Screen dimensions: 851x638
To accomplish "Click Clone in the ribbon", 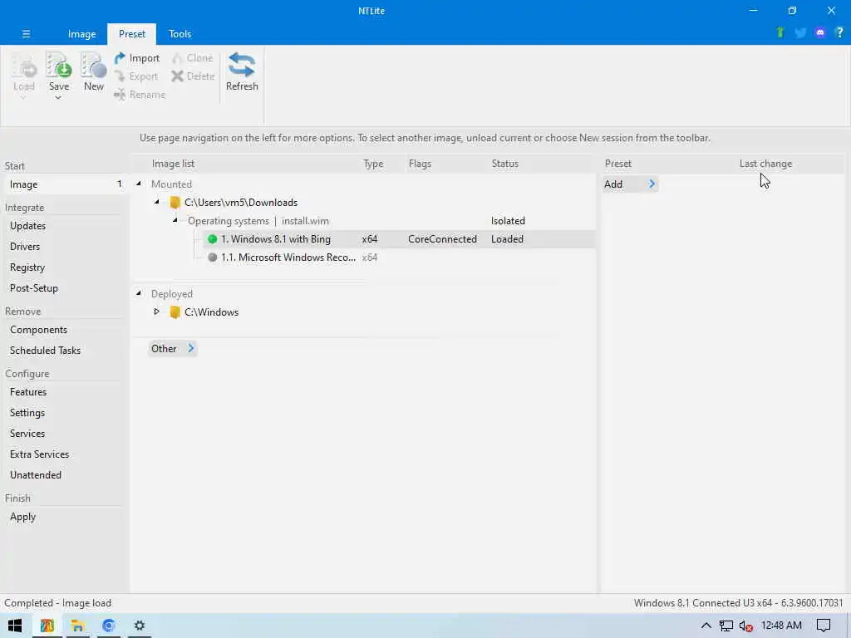I will [x=193, y=58].
